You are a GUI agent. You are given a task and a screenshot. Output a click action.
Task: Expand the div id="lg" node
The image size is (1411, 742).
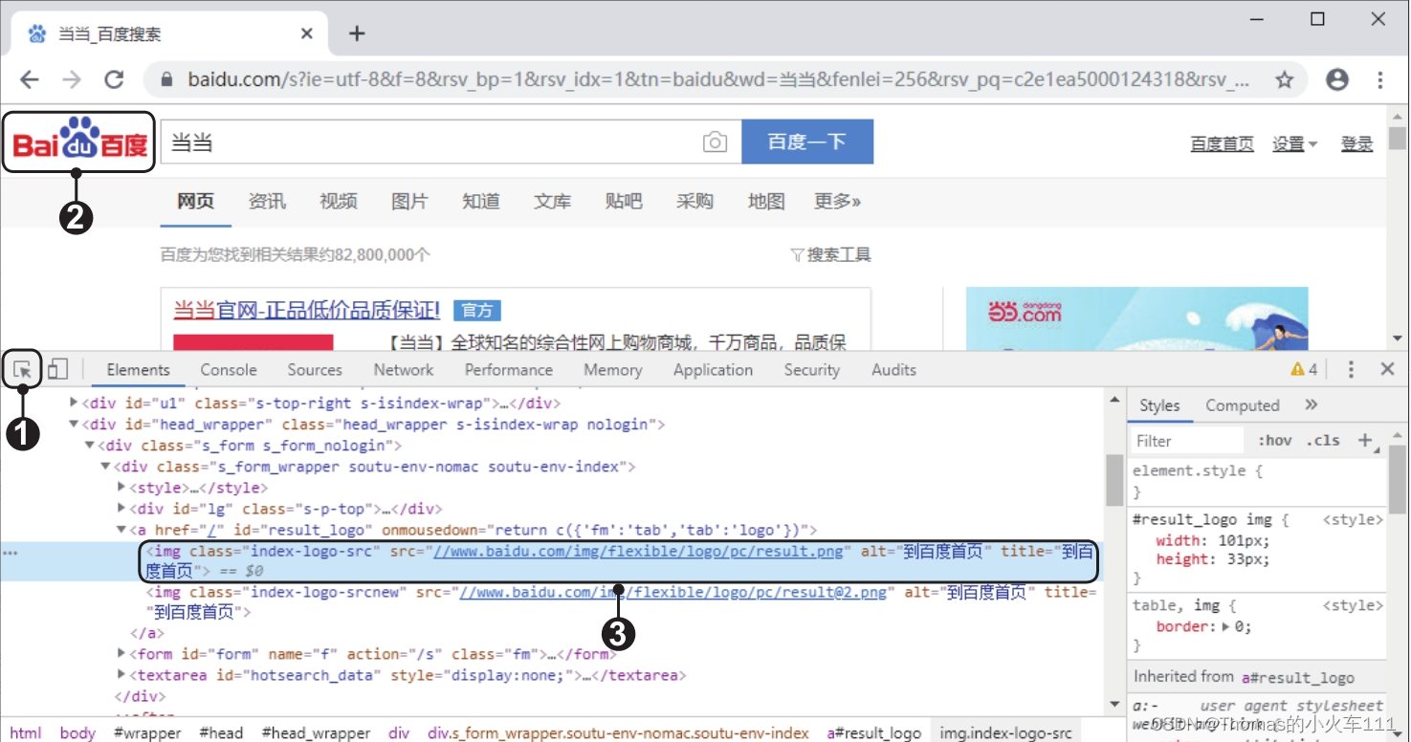(x=121, y=509)
